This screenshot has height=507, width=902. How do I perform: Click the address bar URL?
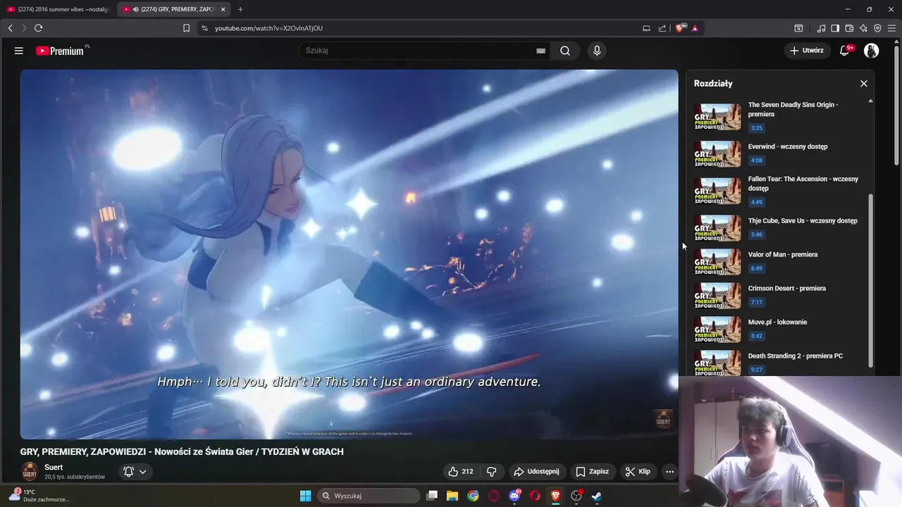[x=268, y=28]
